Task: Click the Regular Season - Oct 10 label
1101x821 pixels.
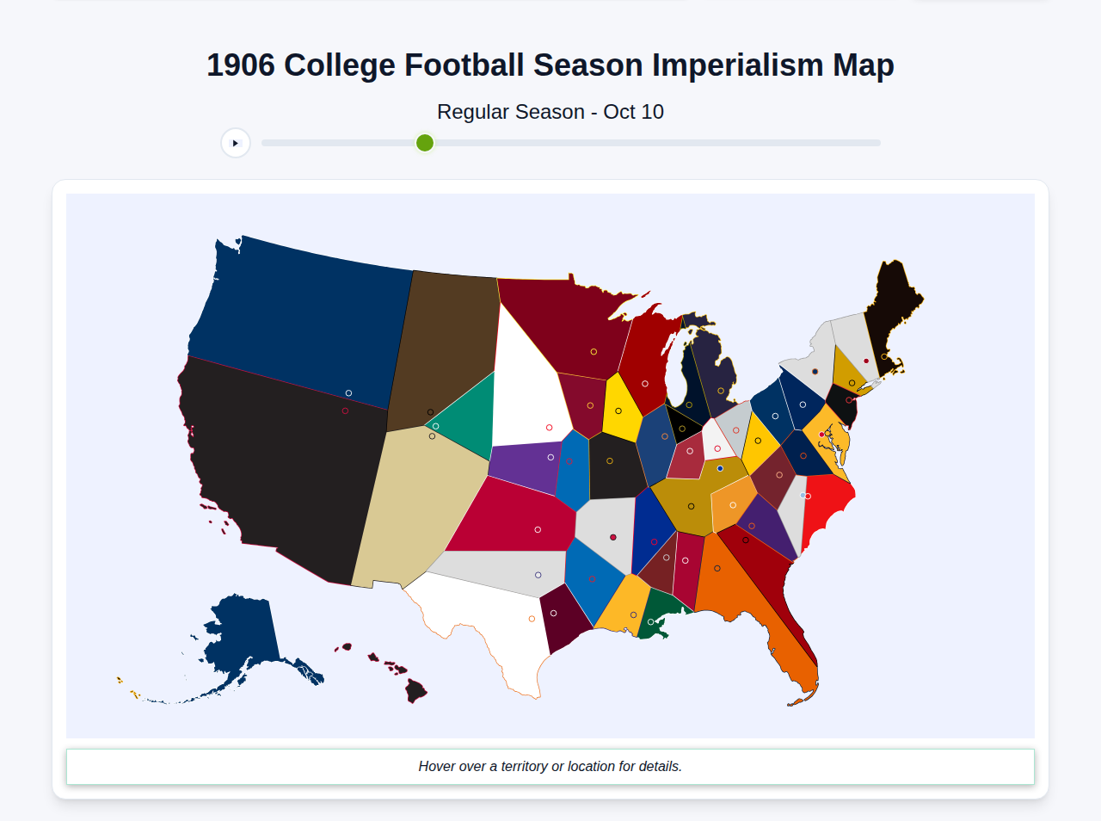Action: [x=550, y=112]
